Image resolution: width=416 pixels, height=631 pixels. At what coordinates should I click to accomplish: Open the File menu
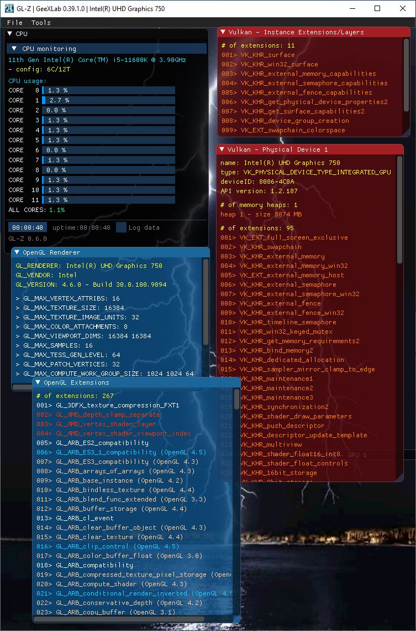point(15,23)
